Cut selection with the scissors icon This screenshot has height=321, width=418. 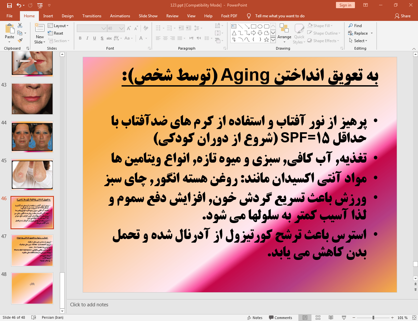click(20, 25)
